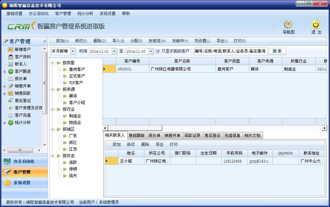Open 客户跟进 in the sidebar

tap(23, 71)
